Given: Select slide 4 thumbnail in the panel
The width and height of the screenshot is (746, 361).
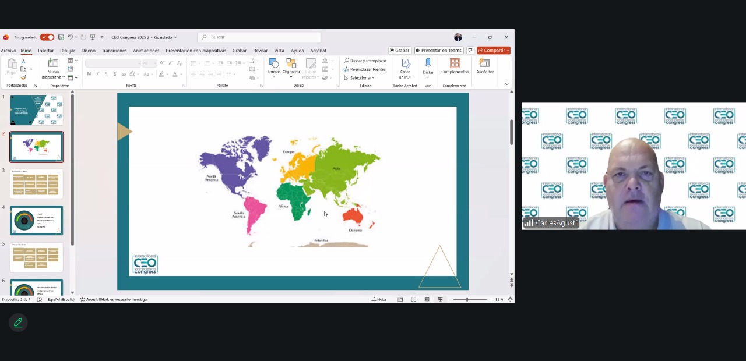Looking at the screenshot, I should [37, 220].
